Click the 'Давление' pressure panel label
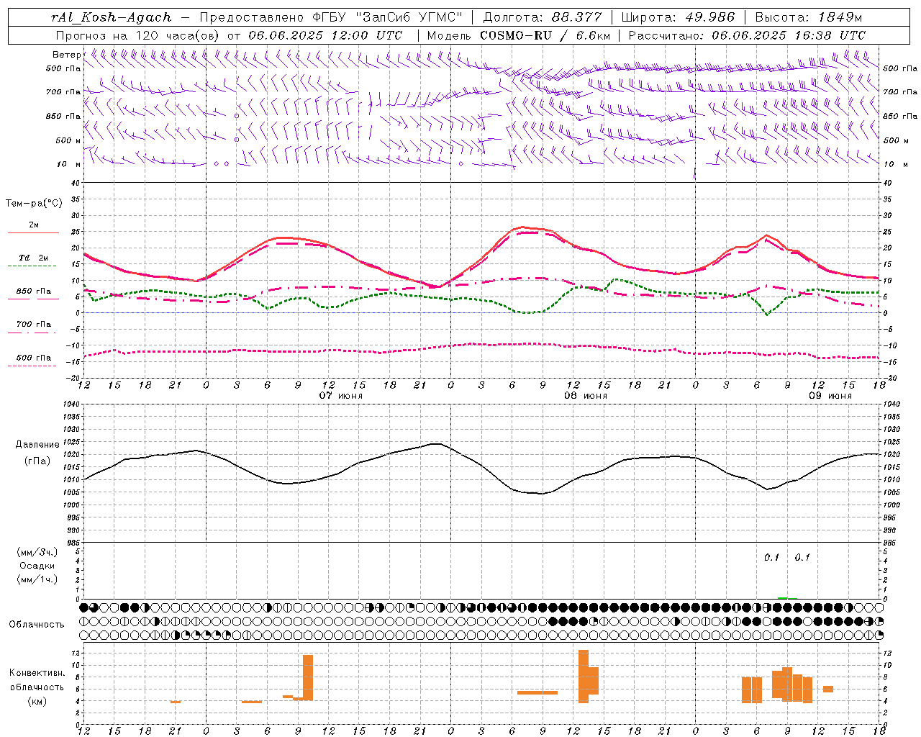 [36, 445]
